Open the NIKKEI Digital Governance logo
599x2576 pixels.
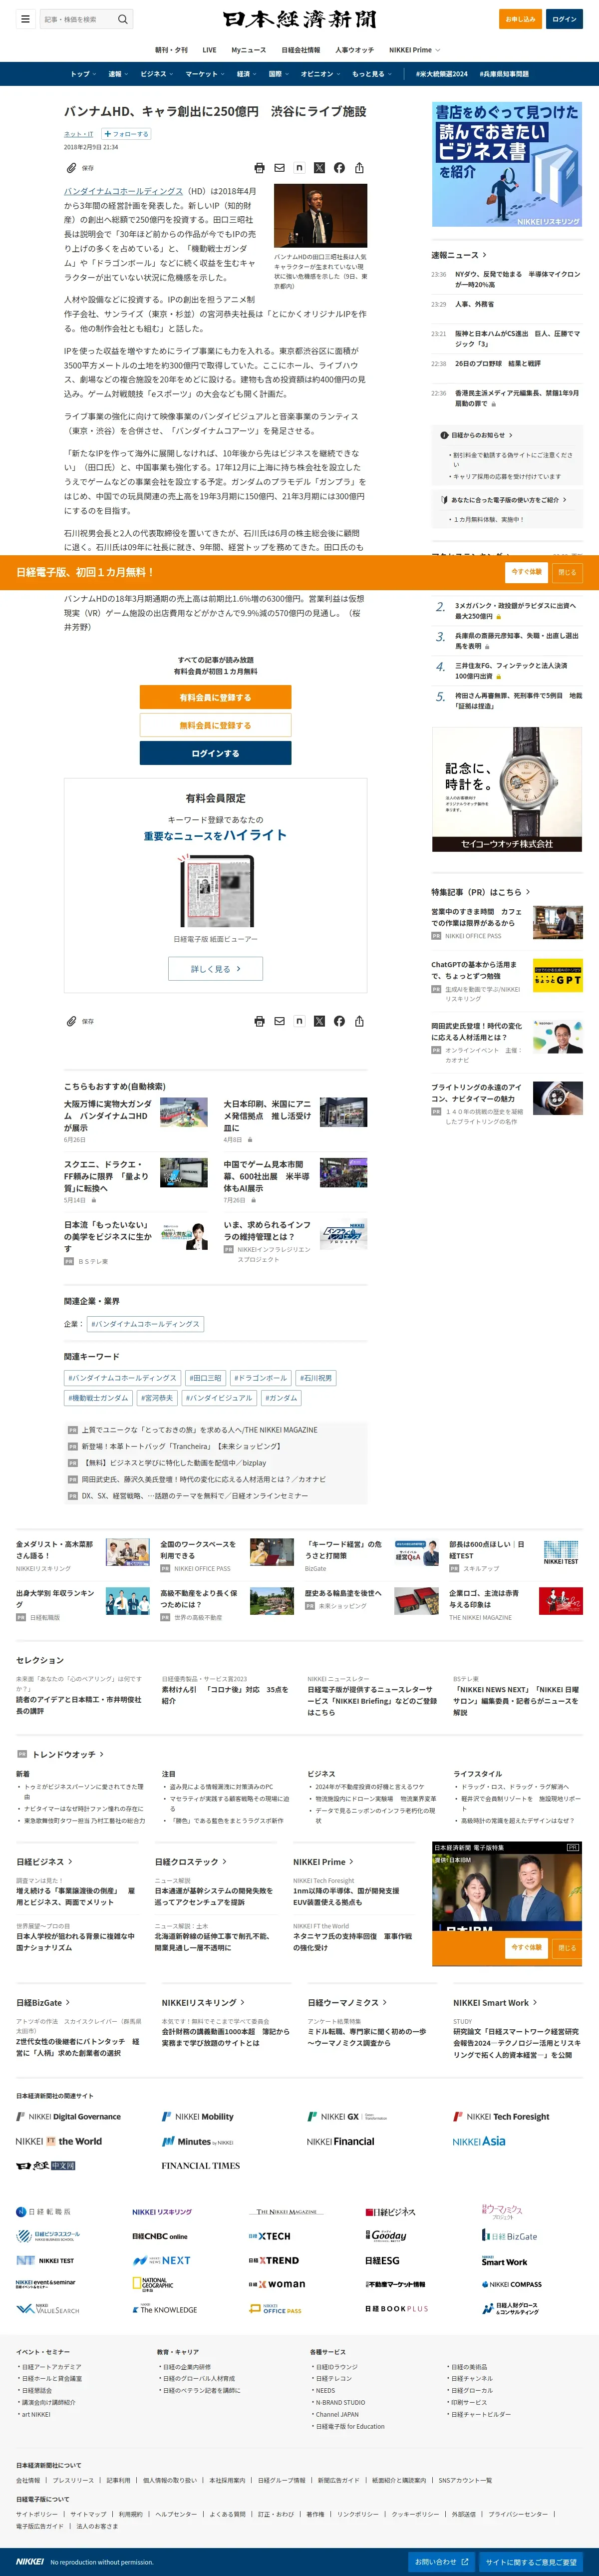point(68,2117)
